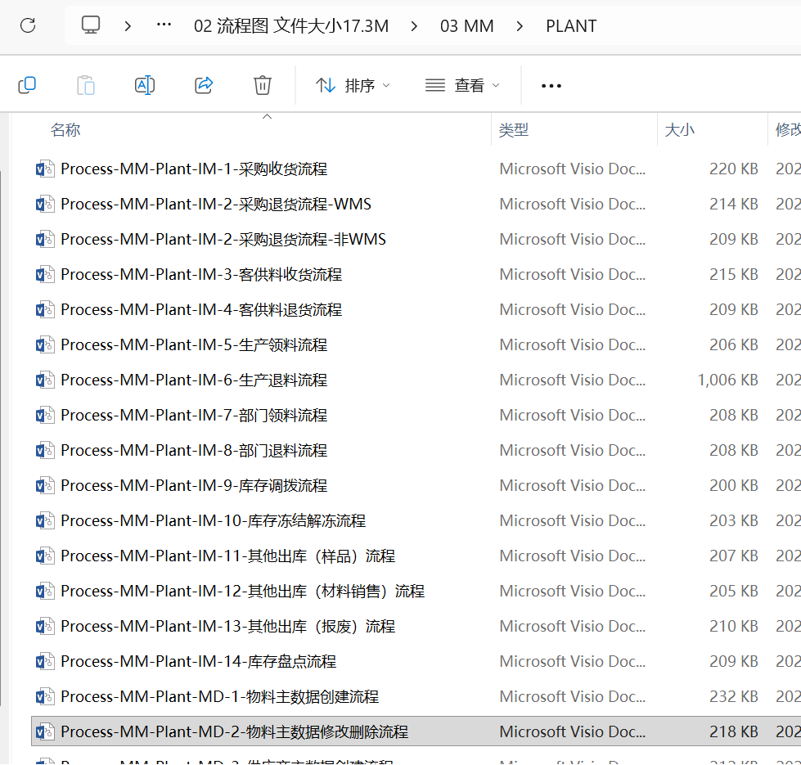Sort by 大小 column header
The height and width of the screenshot is (765, 801).
click(x=679, y=130)
